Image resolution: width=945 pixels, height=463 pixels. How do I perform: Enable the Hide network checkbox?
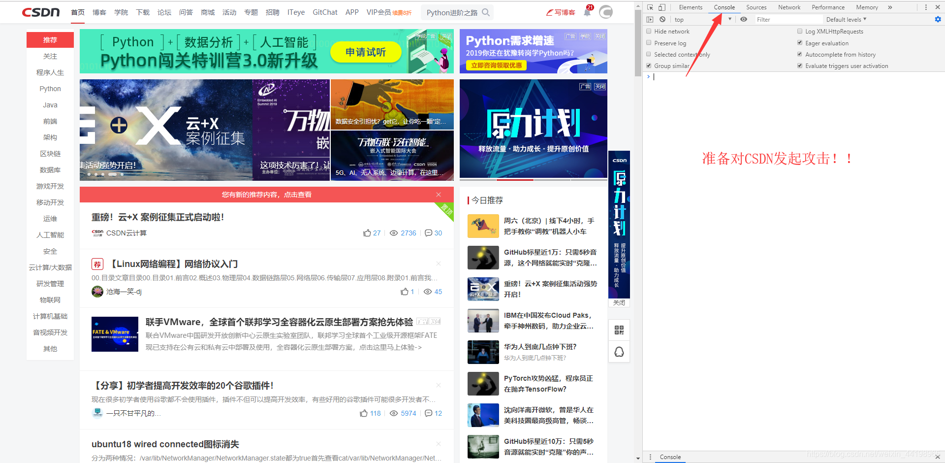(649, 31)
